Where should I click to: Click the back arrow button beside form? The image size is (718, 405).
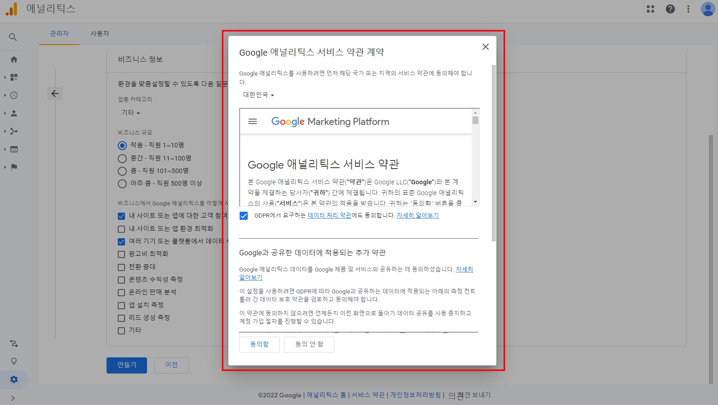point(55,93)
